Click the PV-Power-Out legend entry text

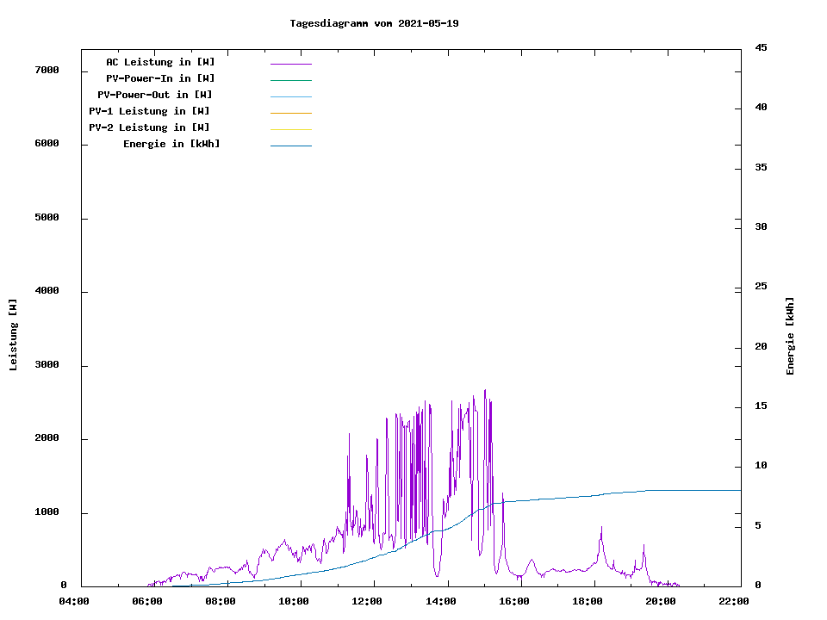[x=155, y=95]
